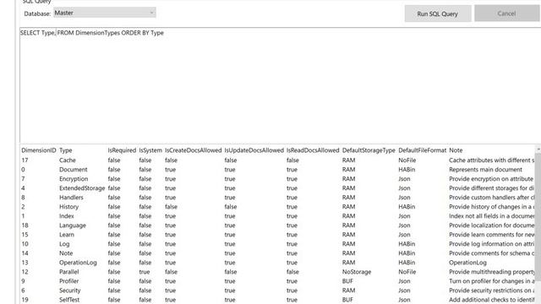Click the Database label text
This screenshot has width=541, height=304.
pyautogui.click(x=37, y=14)
